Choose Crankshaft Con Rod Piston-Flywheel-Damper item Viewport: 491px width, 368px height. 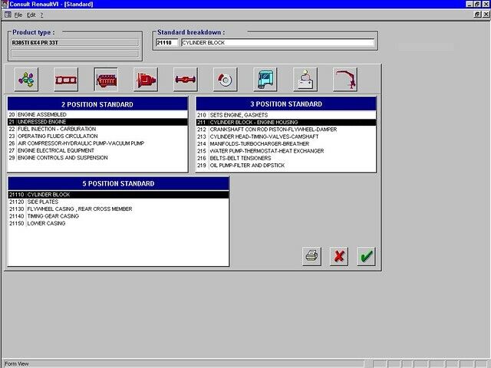[x=262, y=129]
